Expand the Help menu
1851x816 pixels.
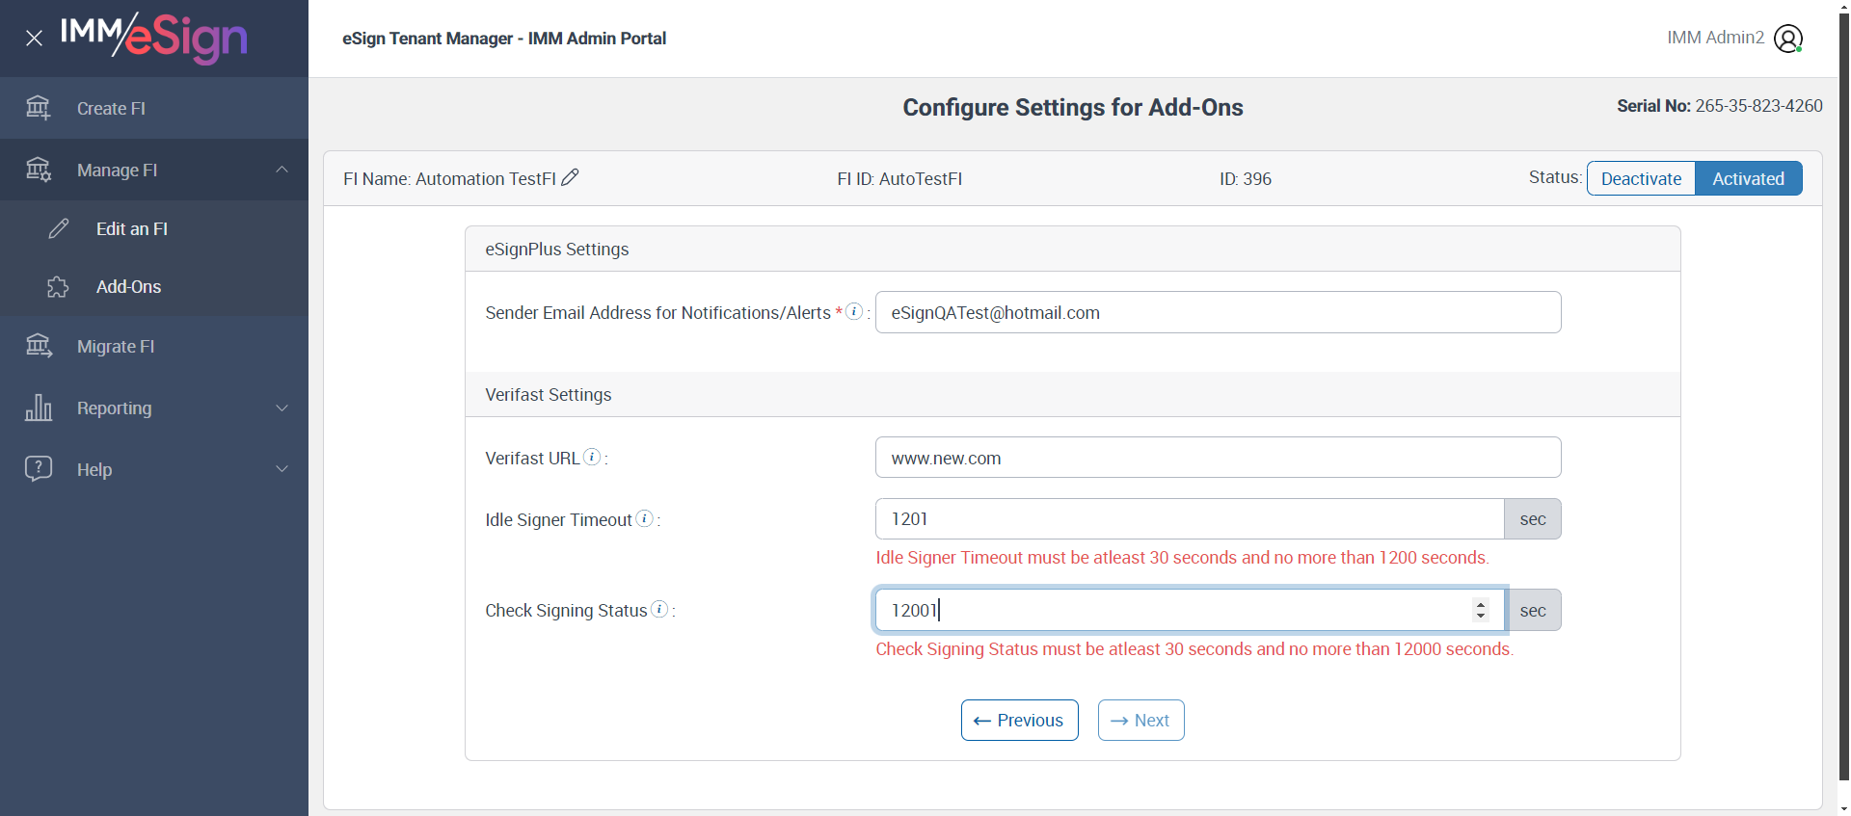point(282,469)
